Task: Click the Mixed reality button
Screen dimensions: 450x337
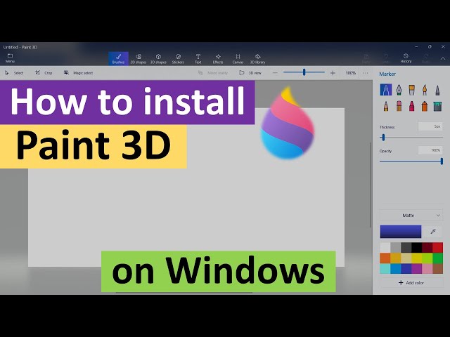Action: 213,73
